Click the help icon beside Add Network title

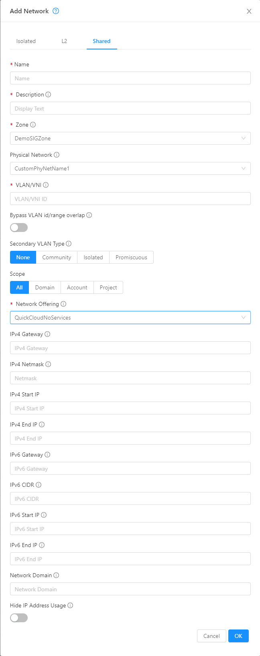[x=56, y=11]
